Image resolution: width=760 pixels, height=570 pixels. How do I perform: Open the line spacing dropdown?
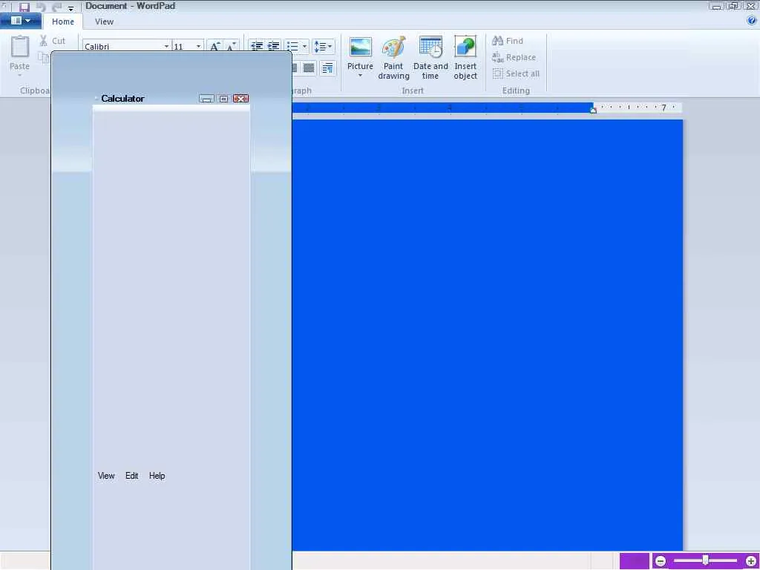pos(324,47)
